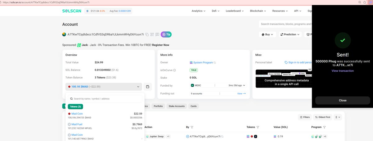Click the browser zoom magnifier icon
This screenshot has height=141, width=373.
[x=360, y=2]
